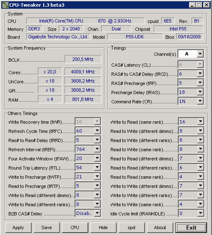This screenshot has height=235, width=212.
Task: Expand Read to Read (same rank) dropdown
Action: (200, 177)
